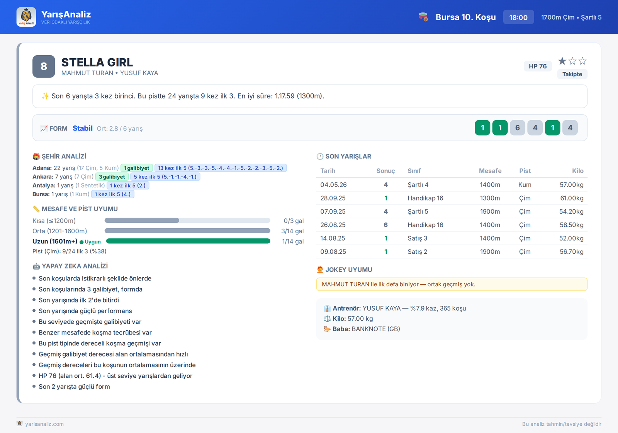Click the 3 galibiyet tag for Ankara
Screen dimensions: 618x433
112,177
